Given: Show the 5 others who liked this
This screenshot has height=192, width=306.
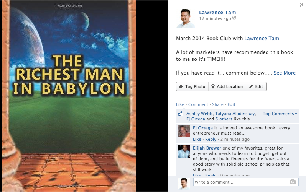Looking at the screenshot, I should [224, 119].
